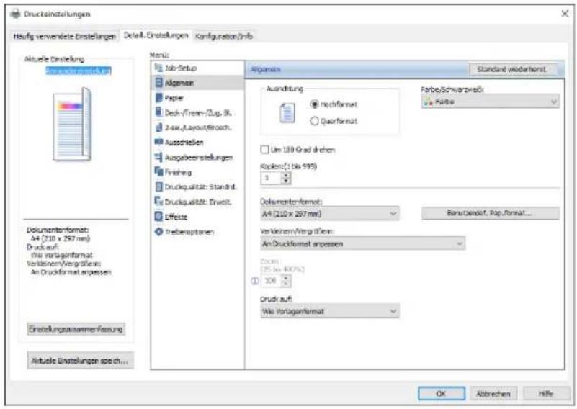Decrease Zoom value with down arrow

click(286, 284)
